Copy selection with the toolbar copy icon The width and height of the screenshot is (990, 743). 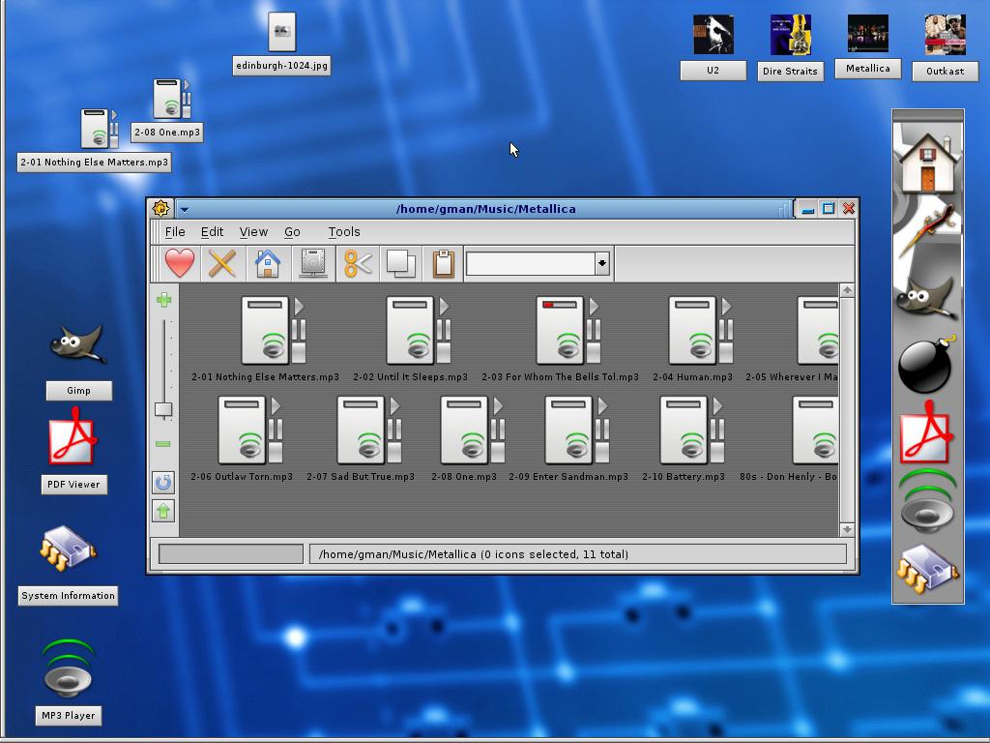(x=401, y=263)
